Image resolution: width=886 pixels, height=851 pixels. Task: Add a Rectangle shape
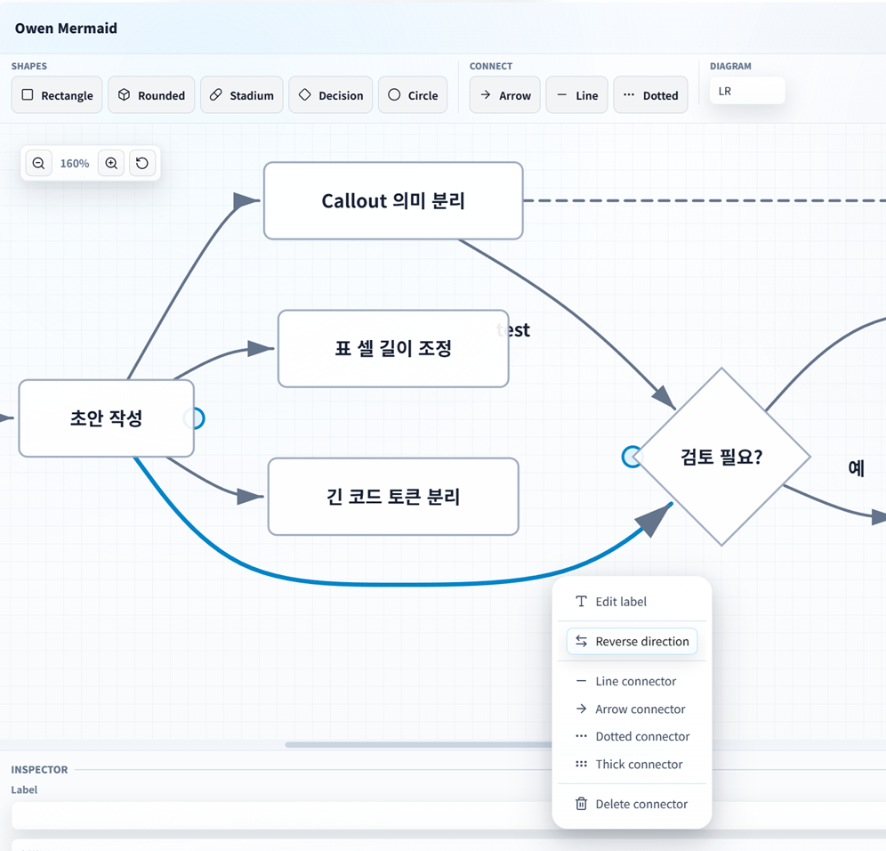[57, 95]
